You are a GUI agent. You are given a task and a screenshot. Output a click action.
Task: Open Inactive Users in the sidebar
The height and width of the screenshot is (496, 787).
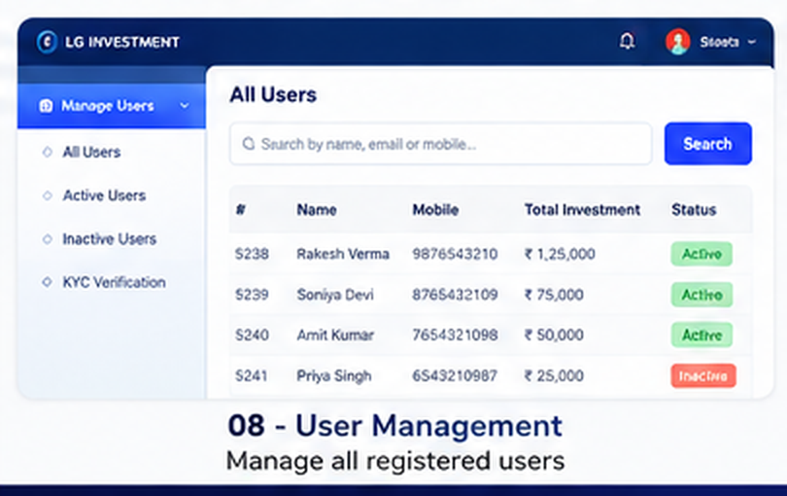click(x=110, y=238)
